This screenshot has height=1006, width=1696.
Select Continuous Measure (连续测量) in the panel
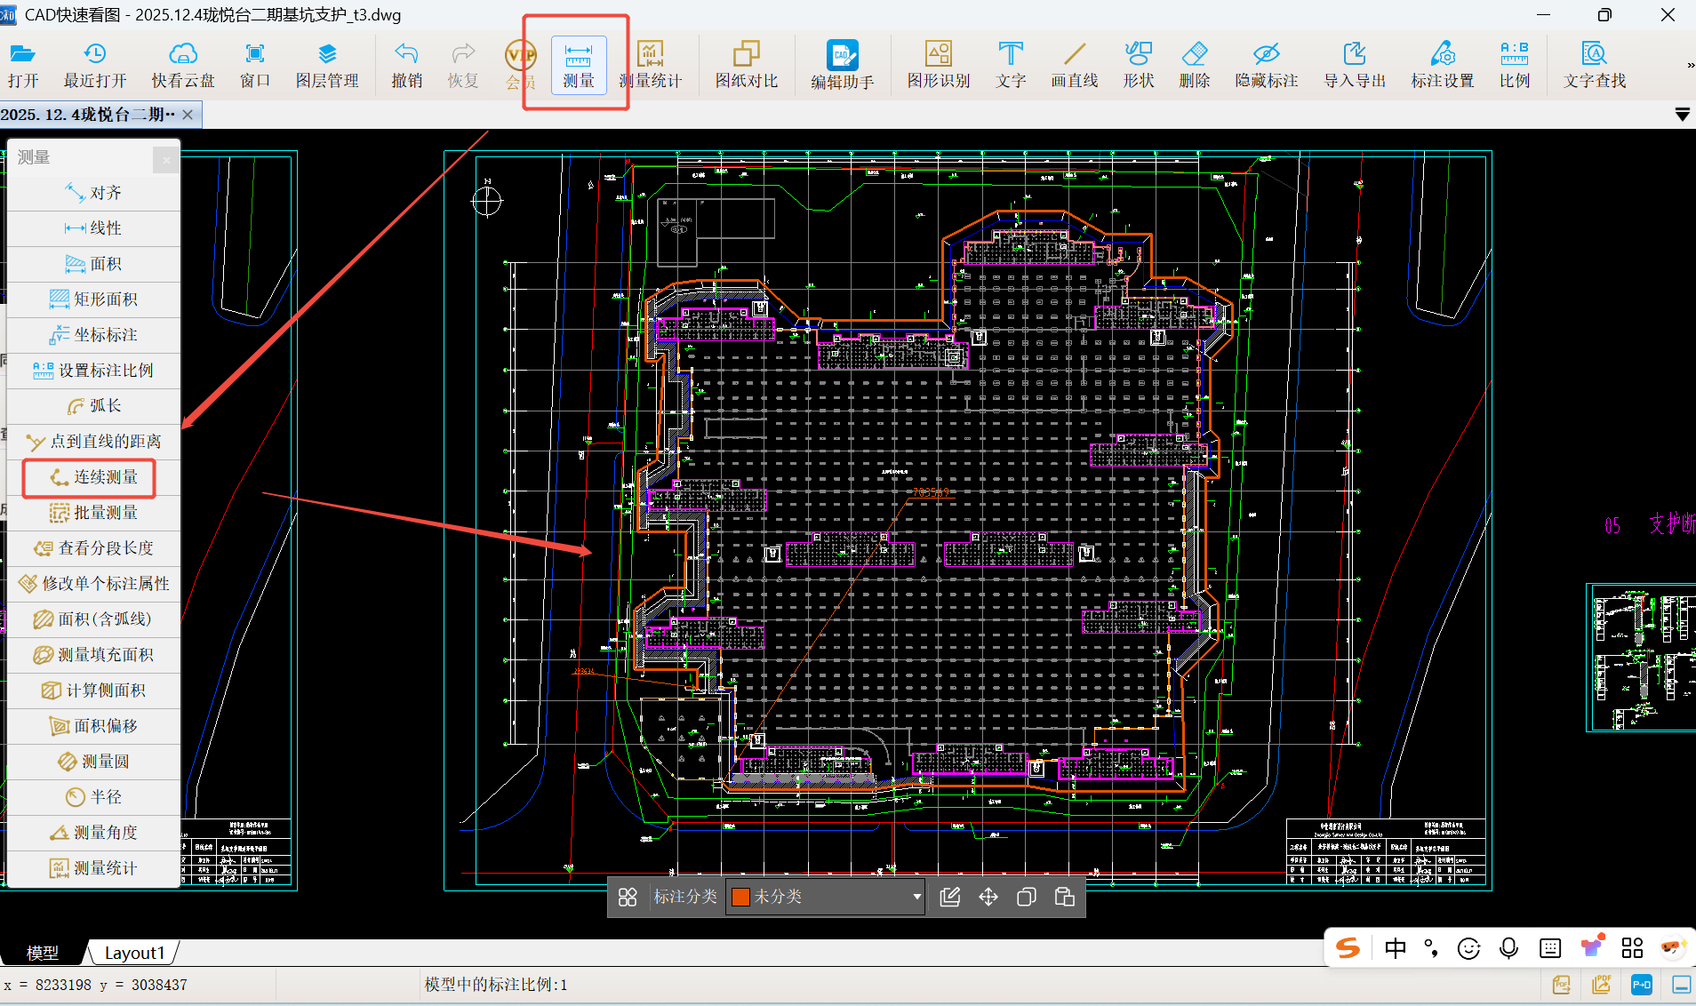pyautogui.click(x=93, y=477)
